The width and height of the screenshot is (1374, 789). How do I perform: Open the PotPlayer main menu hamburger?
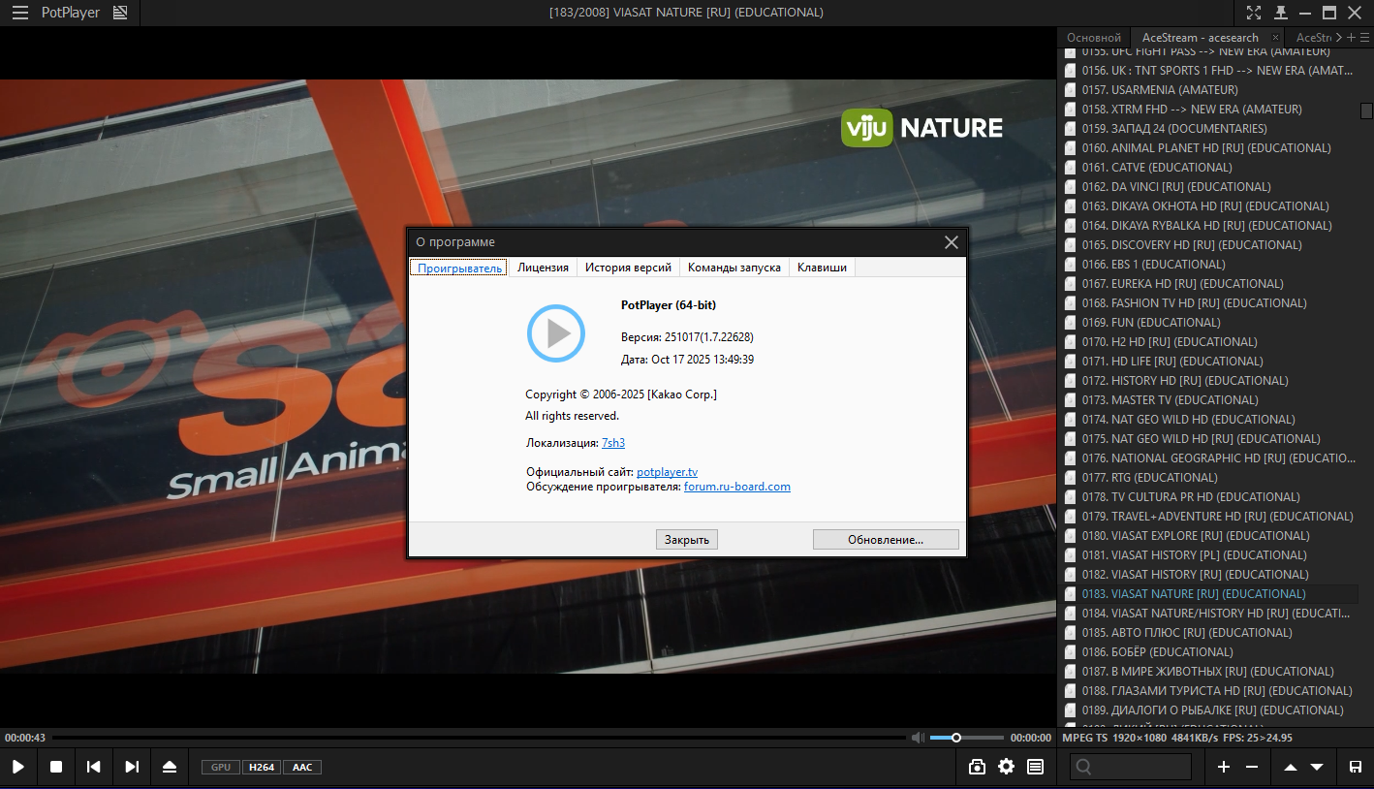click(19, 13)
